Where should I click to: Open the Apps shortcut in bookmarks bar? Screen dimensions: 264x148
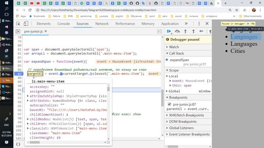[21, 16]
